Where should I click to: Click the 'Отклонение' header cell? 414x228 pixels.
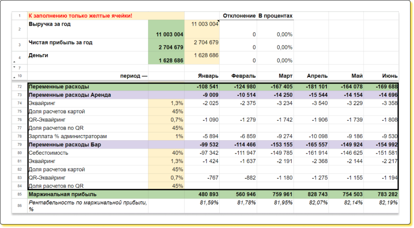click(239, 16)
